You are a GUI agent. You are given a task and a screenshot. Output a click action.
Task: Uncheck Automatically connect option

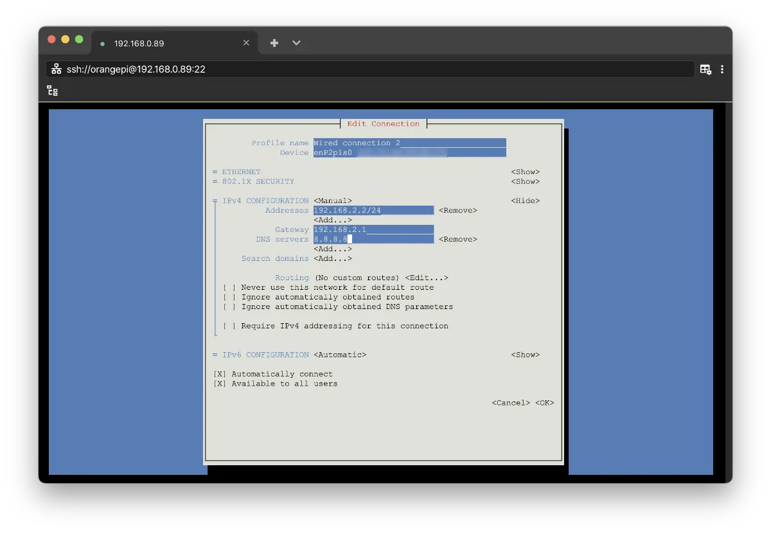click(x=220, y=374)
